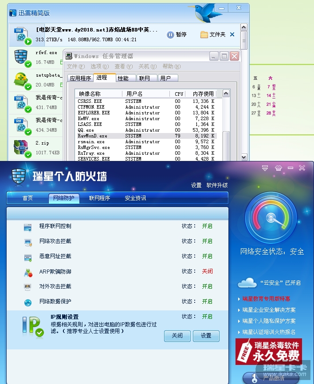Toggle 程序联网控制 status 开启
Image resolution: width=314 pixels, height=384 pixels.
[207, 226]
